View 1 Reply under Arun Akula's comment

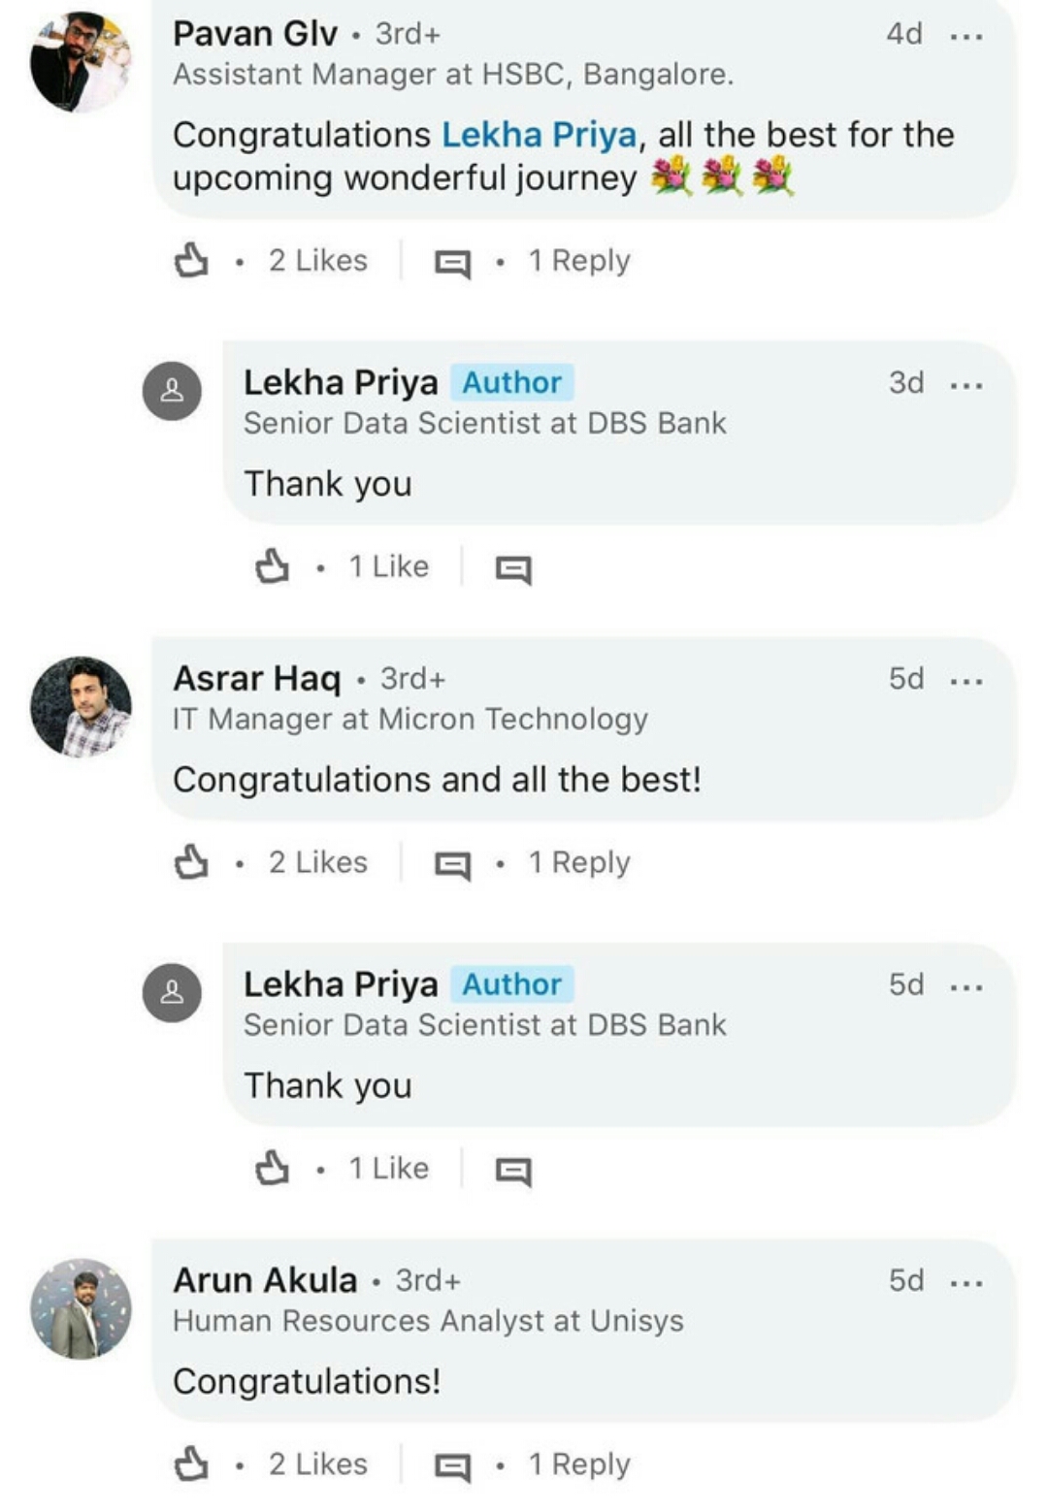[x=578, y=1464]
